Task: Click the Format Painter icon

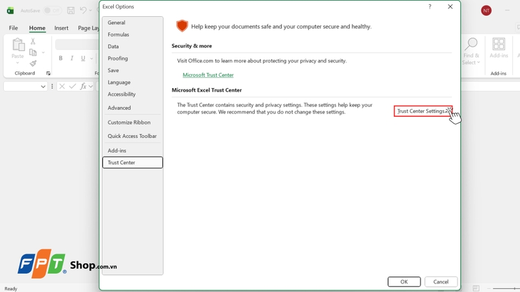Action: click(x=33, y=63)
